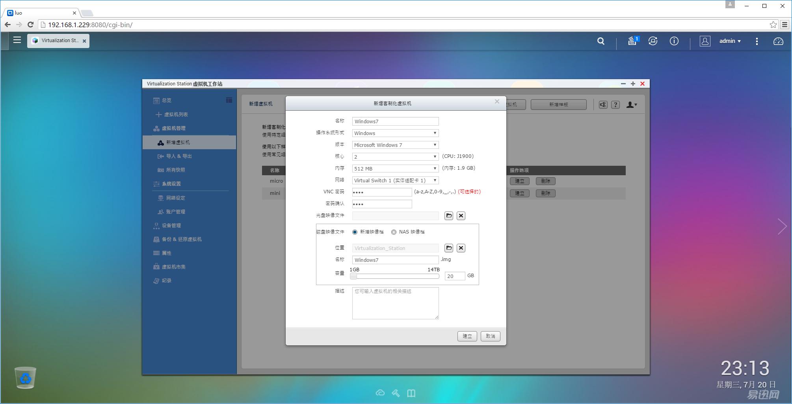Click the 取消 button to cancel

coord(490,336)
